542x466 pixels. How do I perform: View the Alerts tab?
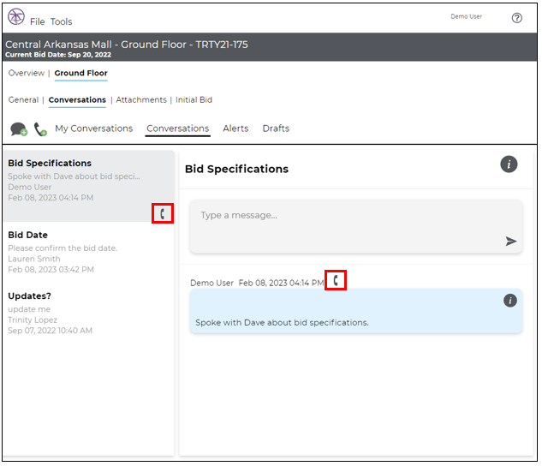click(235, 128)
